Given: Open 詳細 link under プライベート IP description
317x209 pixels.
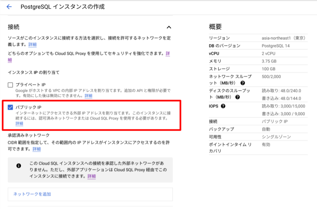Looking at the screenshot, I should point(88,96).
